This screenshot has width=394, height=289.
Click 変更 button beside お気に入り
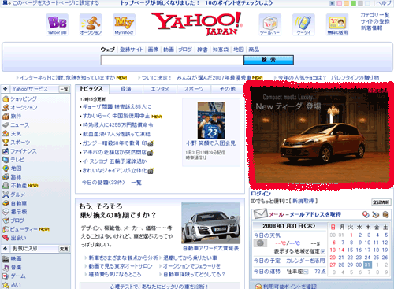(x=64, y=249)
